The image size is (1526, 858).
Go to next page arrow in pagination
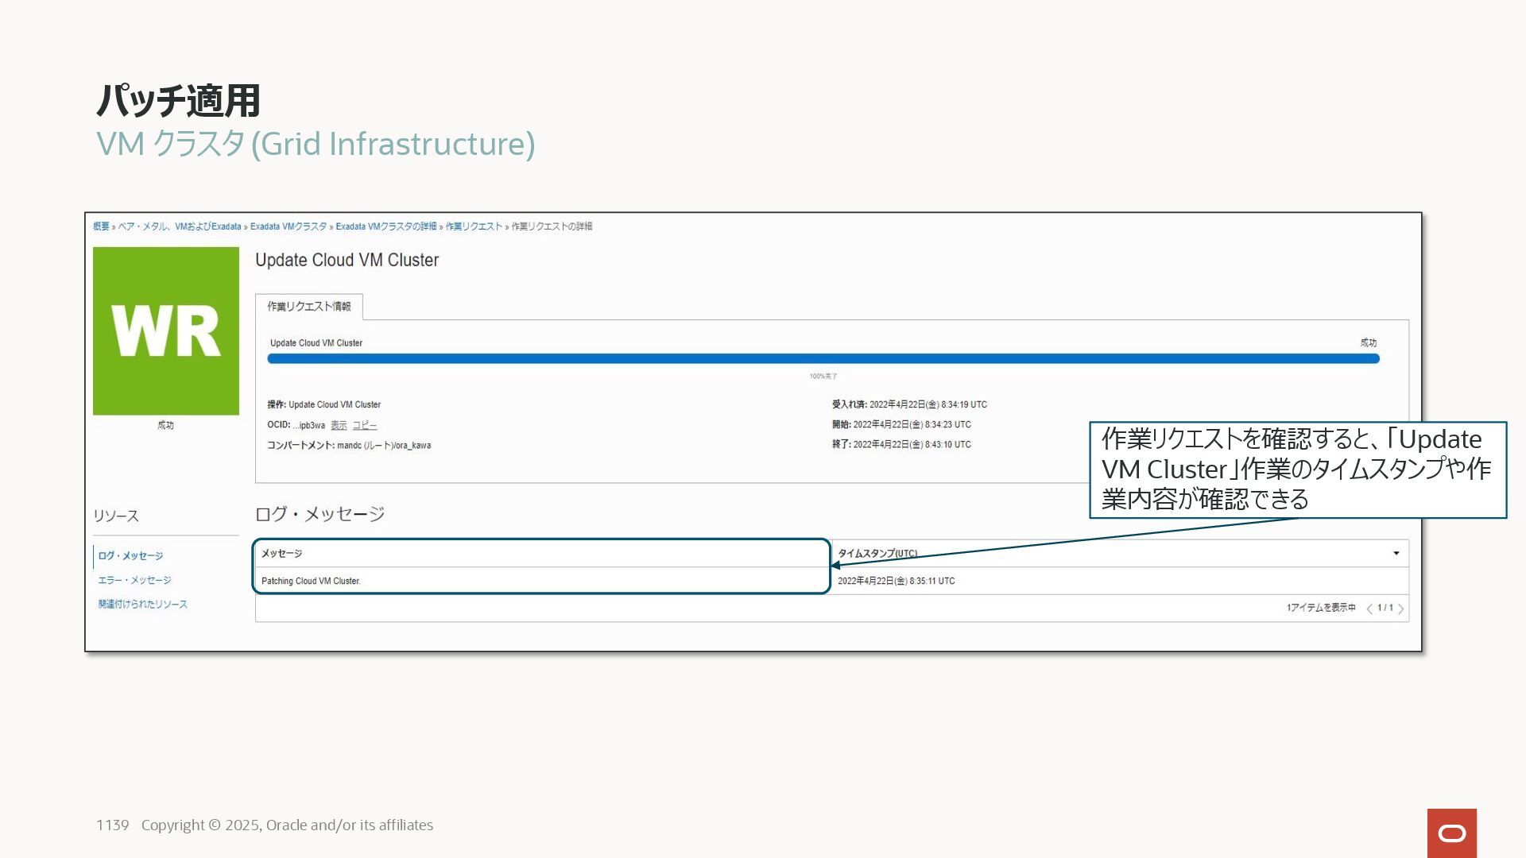point(1400,609)
